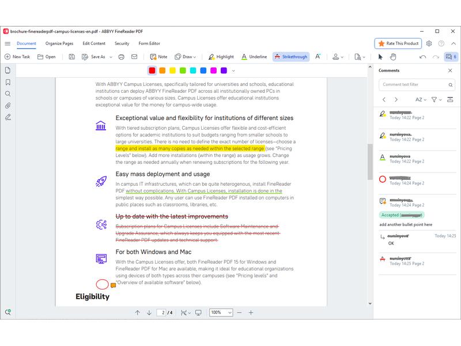Select the Highlight tool
This screenshot has height=346, width=461.
coord(221,57)
